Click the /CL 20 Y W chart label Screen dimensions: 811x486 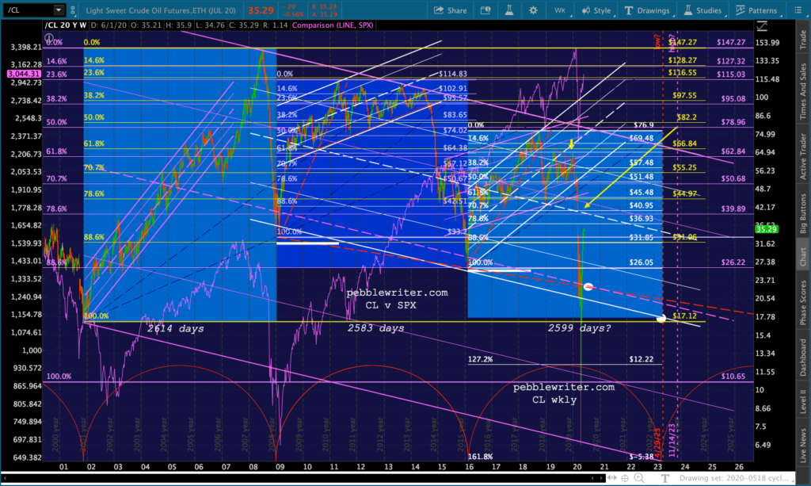pyautogui.click(x=66, y=25)
